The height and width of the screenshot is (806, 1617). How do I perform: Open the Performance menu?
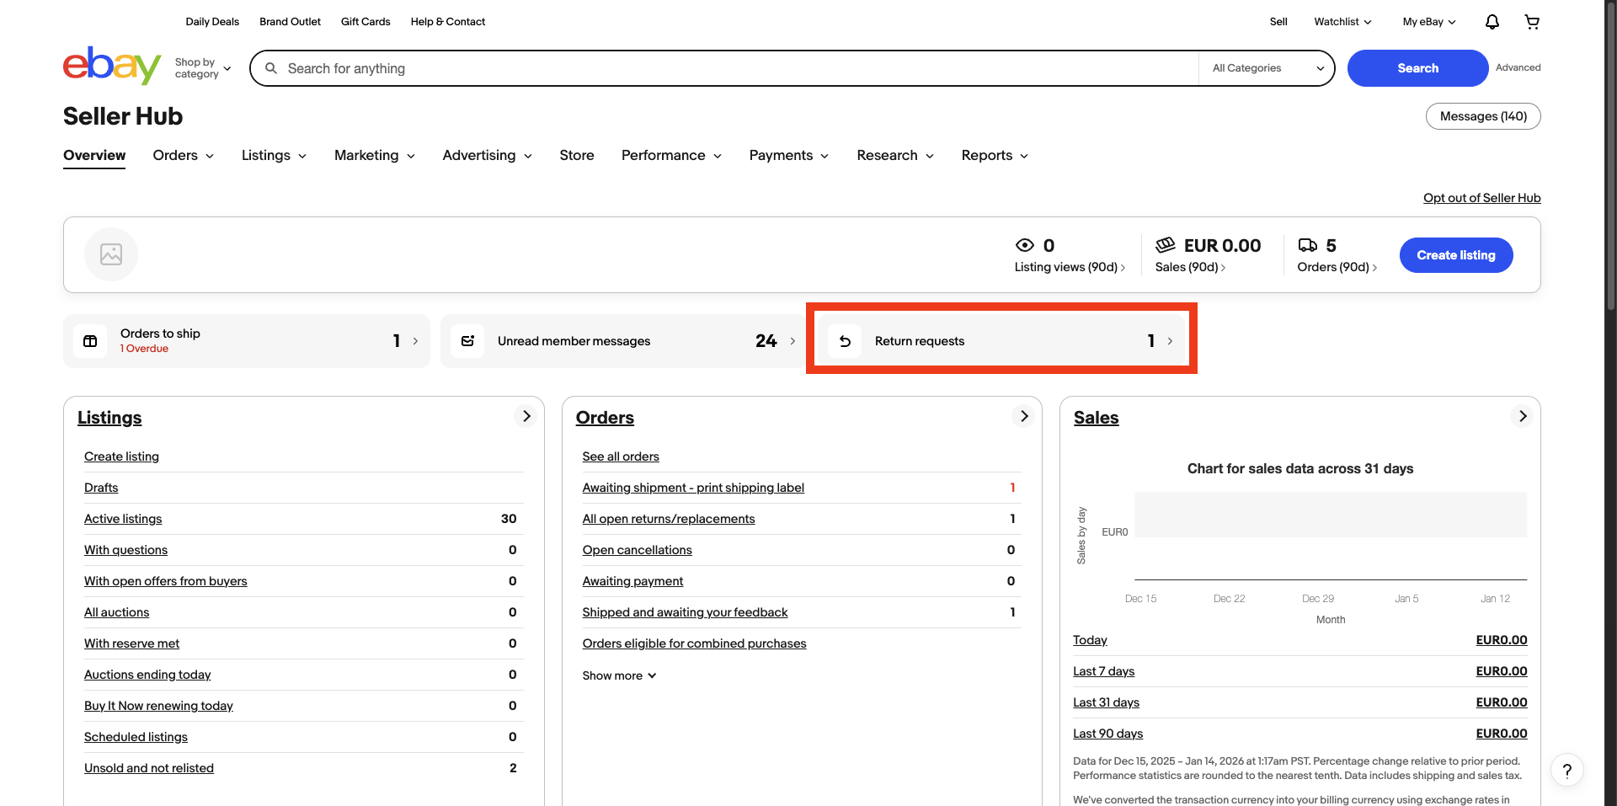coord(671,155)
